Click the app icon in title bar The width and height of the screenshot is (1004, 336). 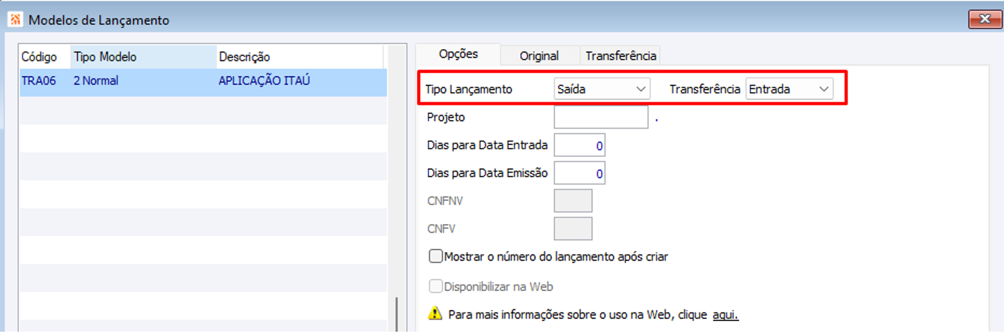click(15, 19)
